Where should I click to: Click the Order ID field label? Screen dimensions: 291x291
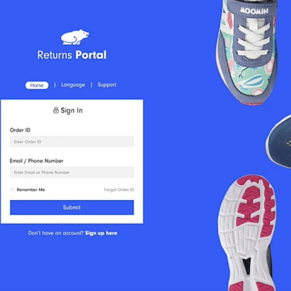click(x=20, y=130)
